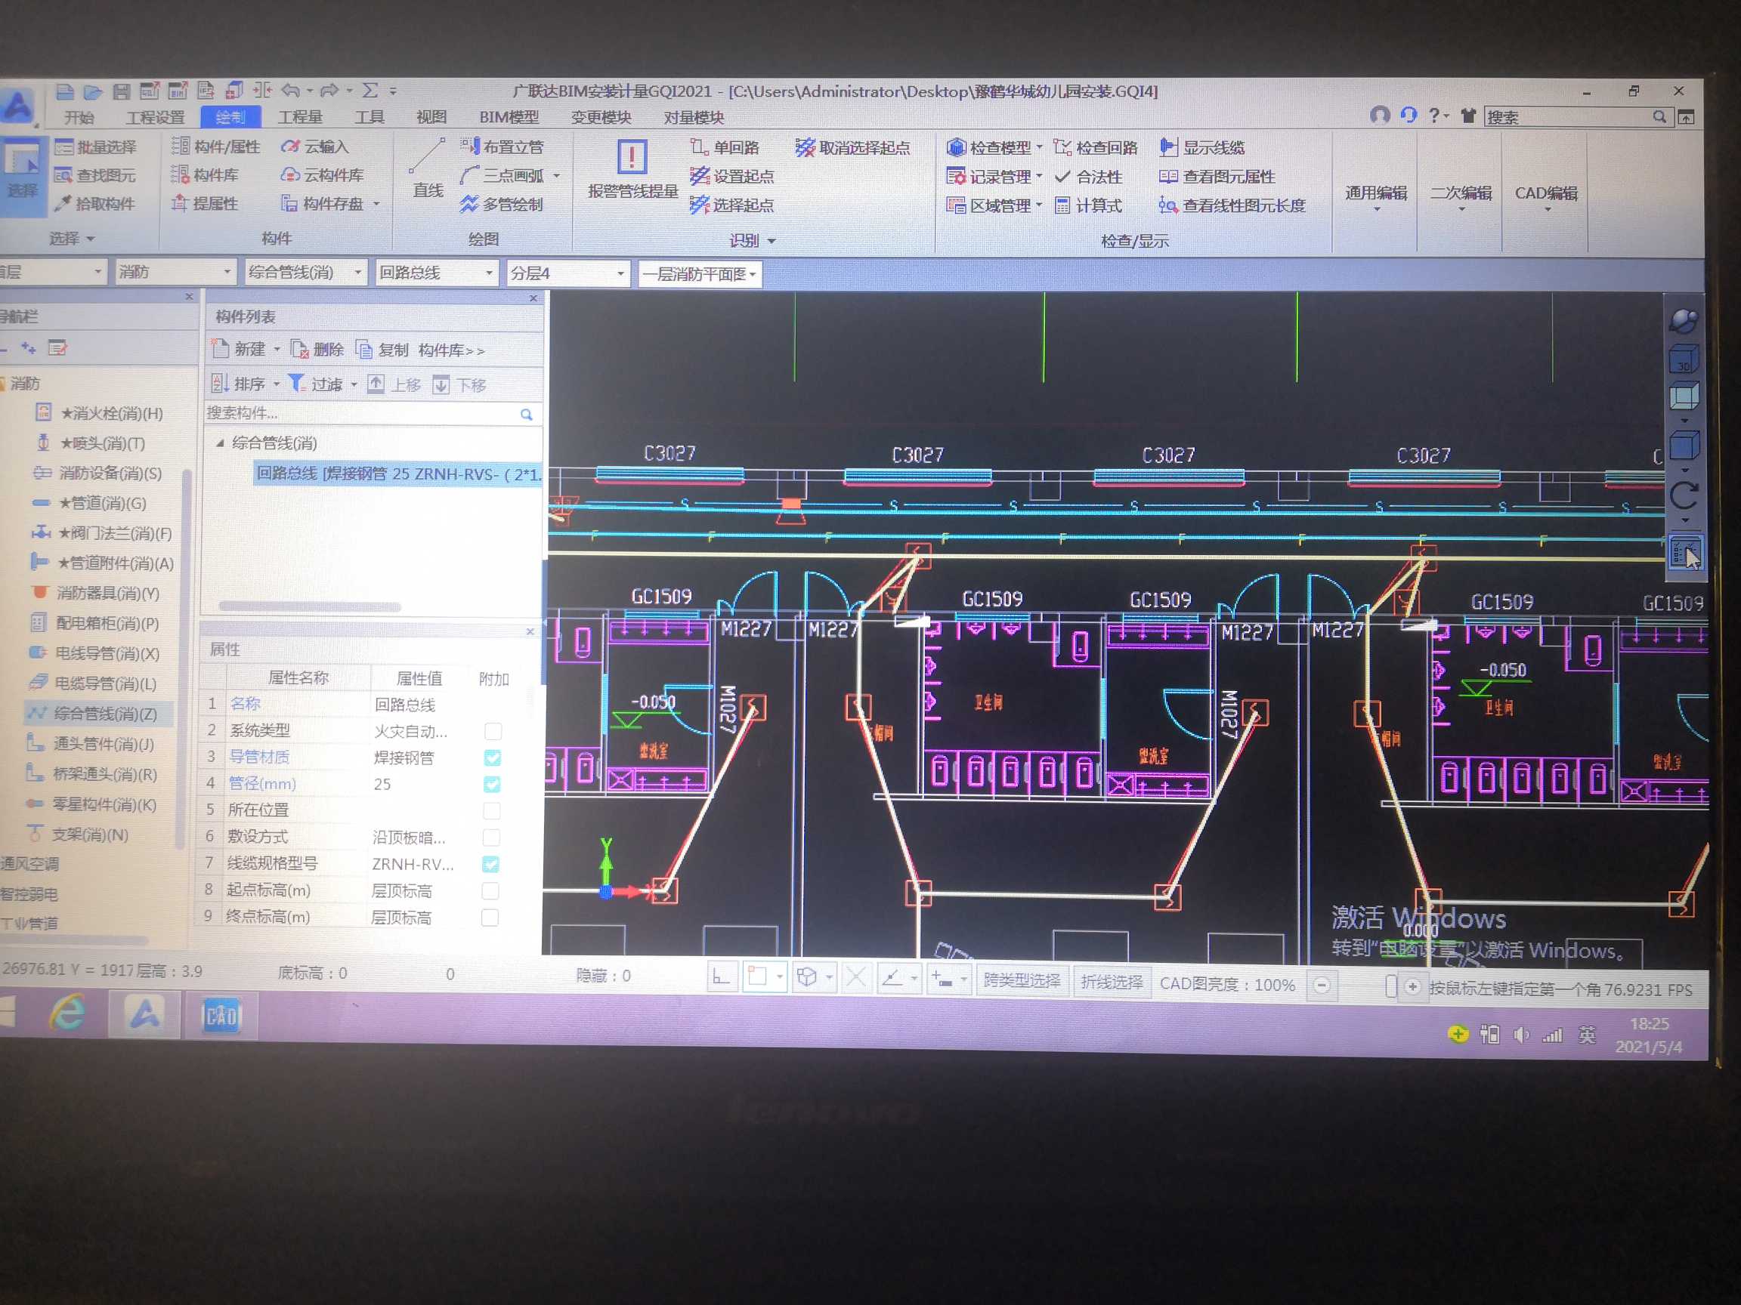Image resolution: width=1741 pixels, height=1305 pixels.
Task: Select 回路总线 [焊接钢管 25 component row
Action: point(397,474)
